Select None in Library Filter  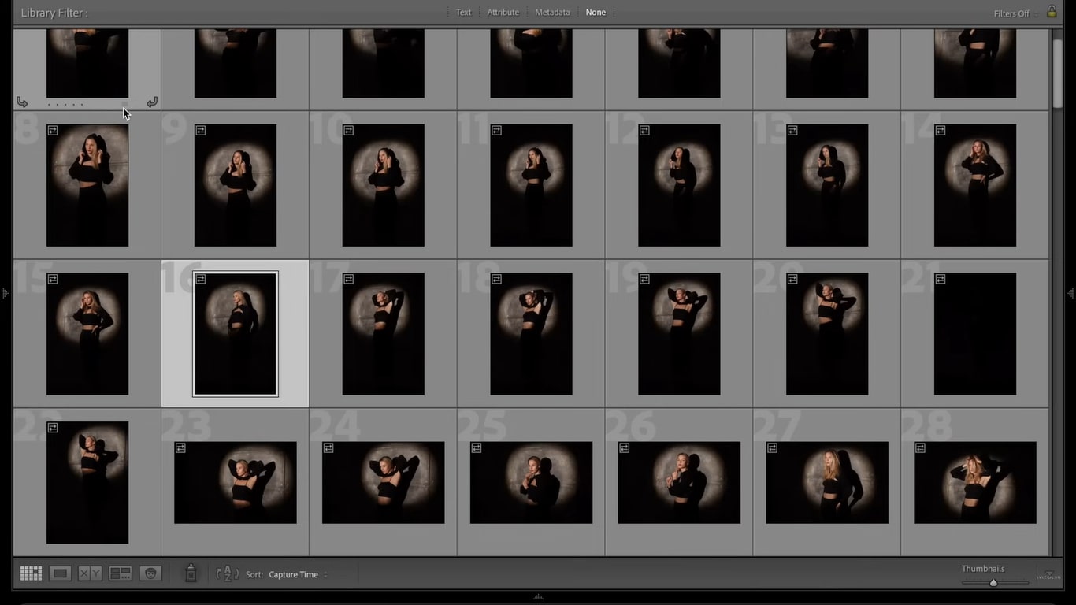[x=596, y=13]
